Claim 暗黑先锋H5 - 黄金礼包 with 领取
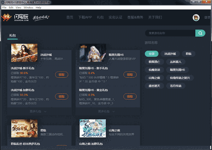Image resolution: width=212 pixels, height=150 pixels. tap(130, 96)
